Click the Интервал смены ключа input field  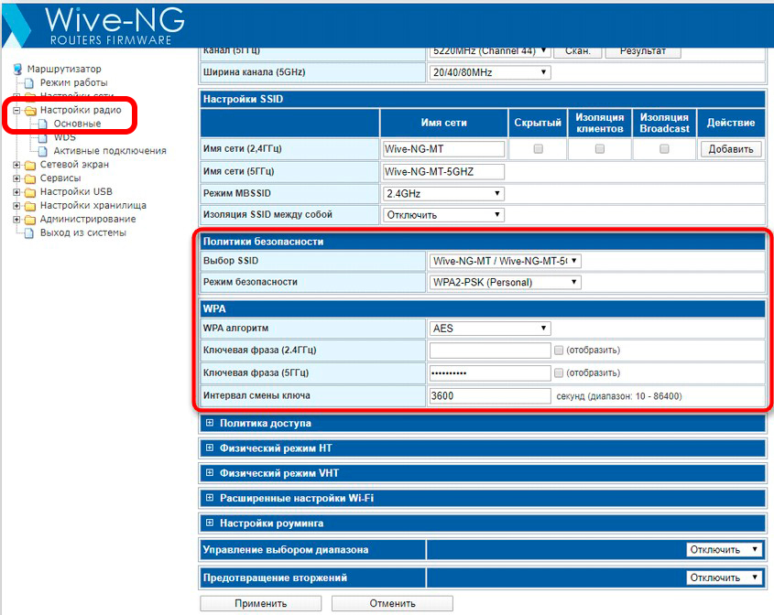pos(489,396)
